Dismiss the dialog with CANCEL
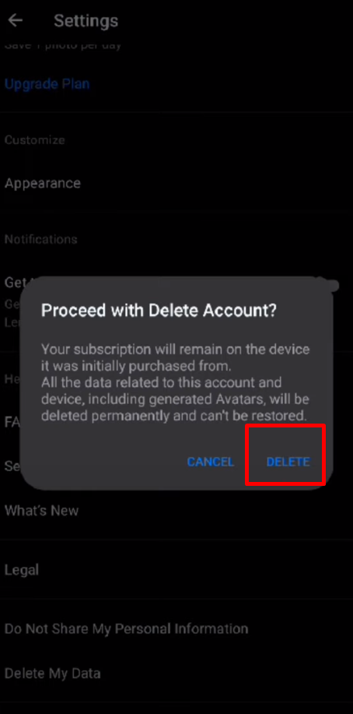The image size is (353, 714). click(x=211, y=462)
